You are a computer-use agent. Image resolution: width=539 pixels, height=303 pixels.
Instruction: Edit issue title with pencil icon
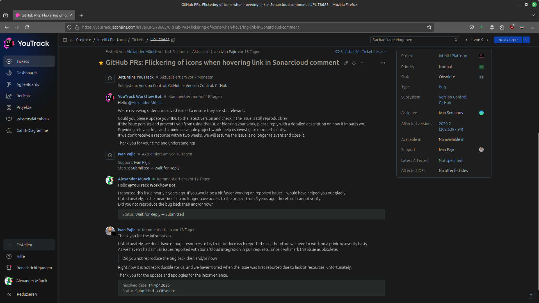coord(346,63)
